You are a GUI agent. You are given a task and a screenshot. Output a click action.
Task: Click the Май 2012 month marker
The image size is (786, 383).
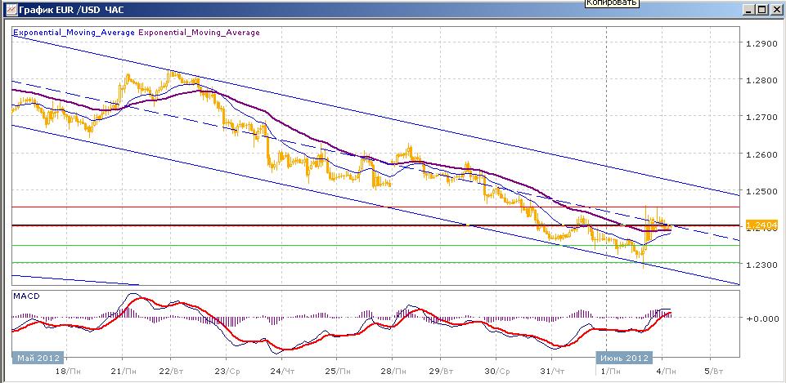38,358
